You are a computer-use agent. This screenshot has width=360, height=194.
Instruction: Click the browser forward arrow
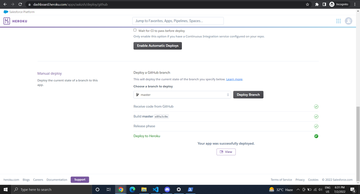tap(13, 4)
